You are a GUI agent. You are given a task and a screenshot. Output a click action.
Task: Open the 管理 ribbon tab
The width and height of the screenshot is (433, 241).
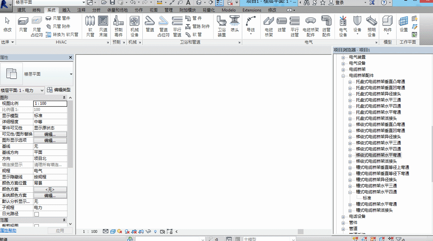point(169,10)
